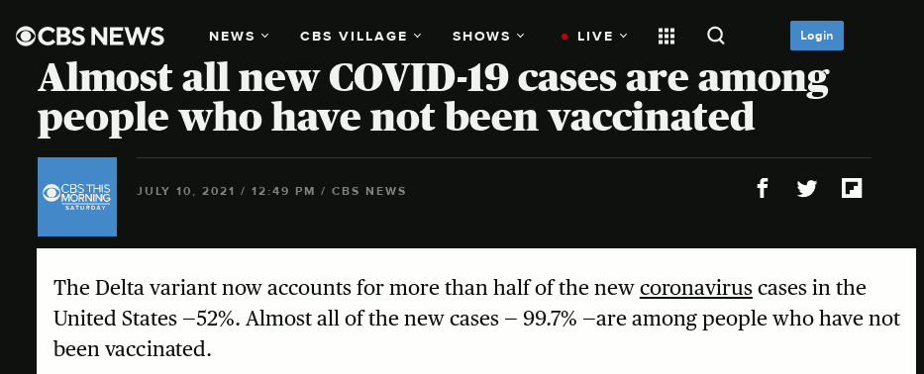
Task: Click the red live indicator dot
Action: 565,37
